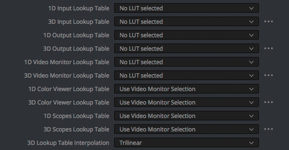
Task: Open the 1D Output Lookup Table dropdown
Action: point(186,35)
